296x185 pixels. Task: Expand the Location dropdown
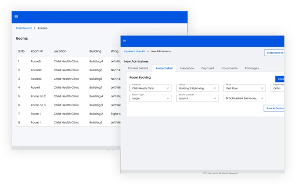click(x=150, y=88)
